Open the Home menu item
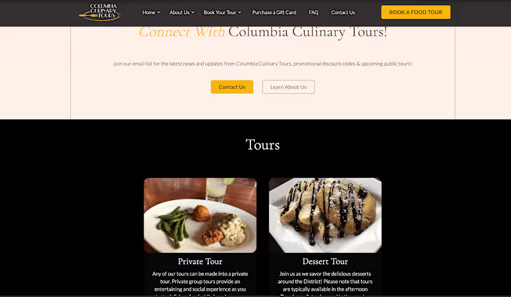Screen dimensions: 511x297 click(149, 12)
